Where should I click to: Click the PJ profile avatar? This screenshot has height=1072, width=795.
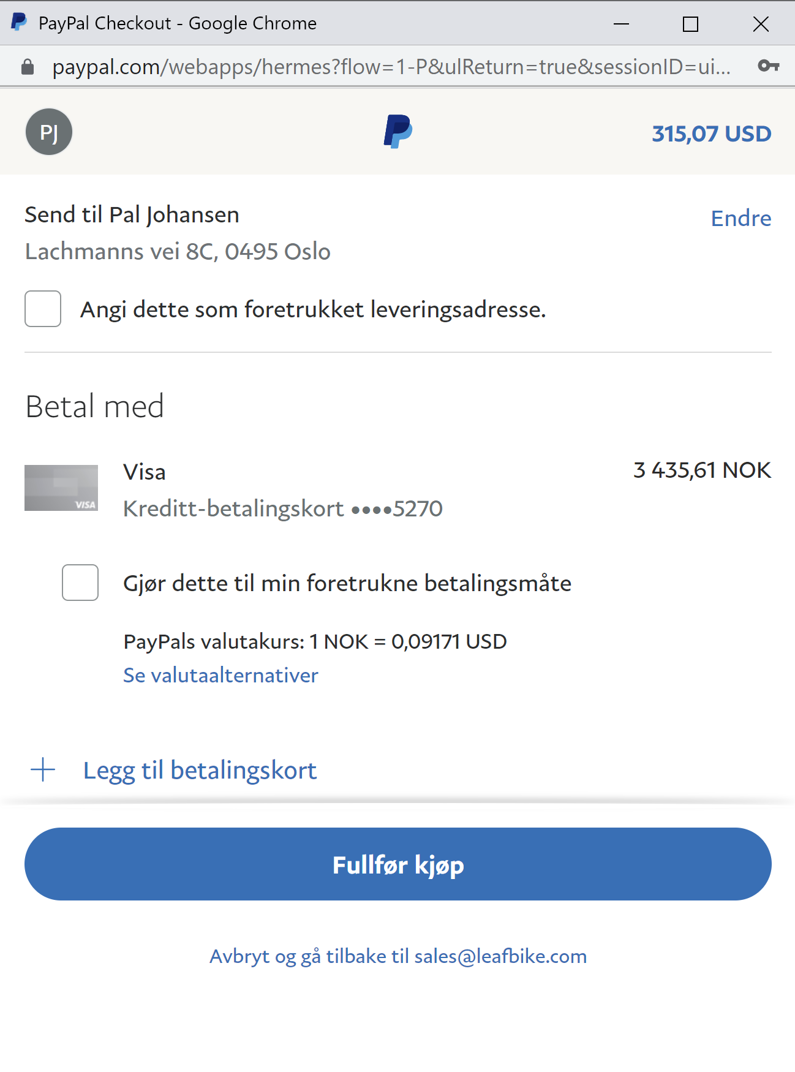click(x=49, y=132)
